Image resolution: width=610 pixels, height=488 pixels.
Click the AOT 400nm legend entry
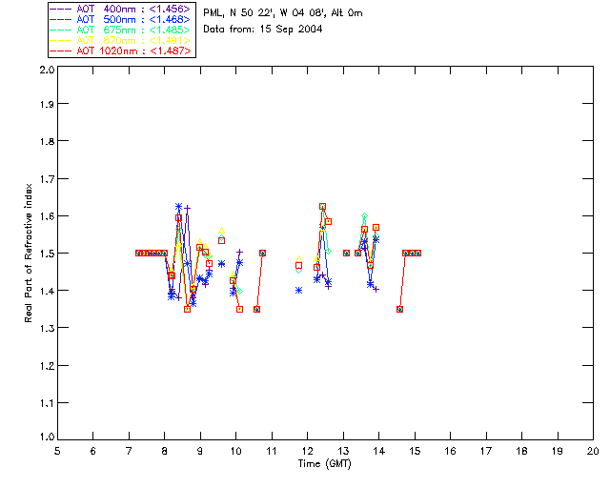pos(121,9)
